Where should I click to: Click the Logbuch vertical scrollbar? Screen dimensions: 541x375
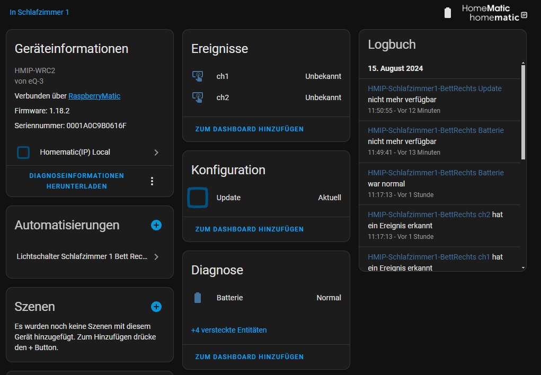click(x=523, y=111)
